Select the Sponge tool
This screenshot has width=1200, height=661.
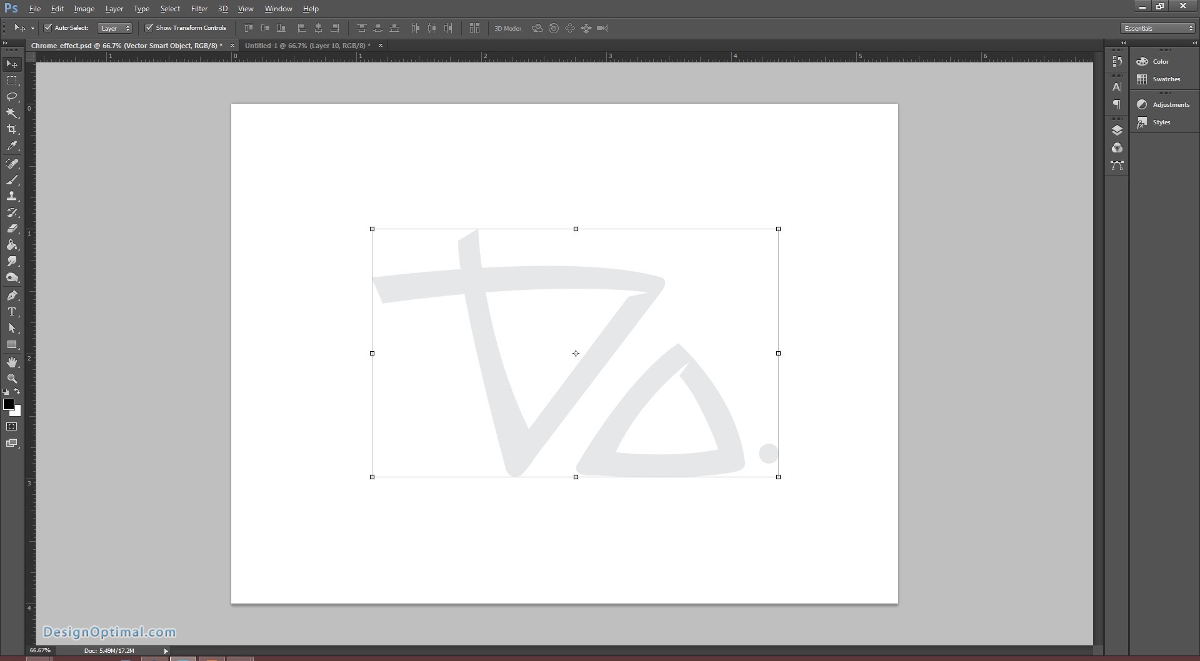pyautogui.click(x=12, y=277)
